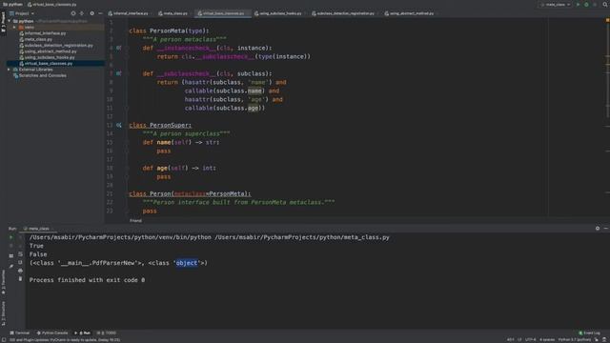Image resolution: width=610 pixels, height=343 pixels.
Task: Open Run panel settings gear
Action: 598,229
